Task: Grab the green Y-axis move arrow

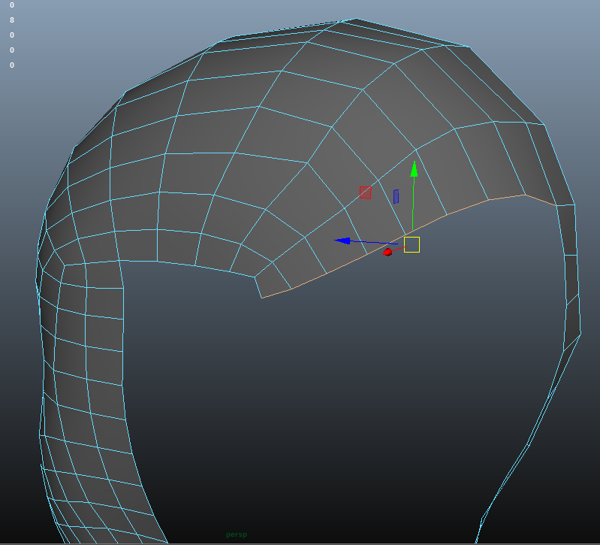Action: [414, 168]
